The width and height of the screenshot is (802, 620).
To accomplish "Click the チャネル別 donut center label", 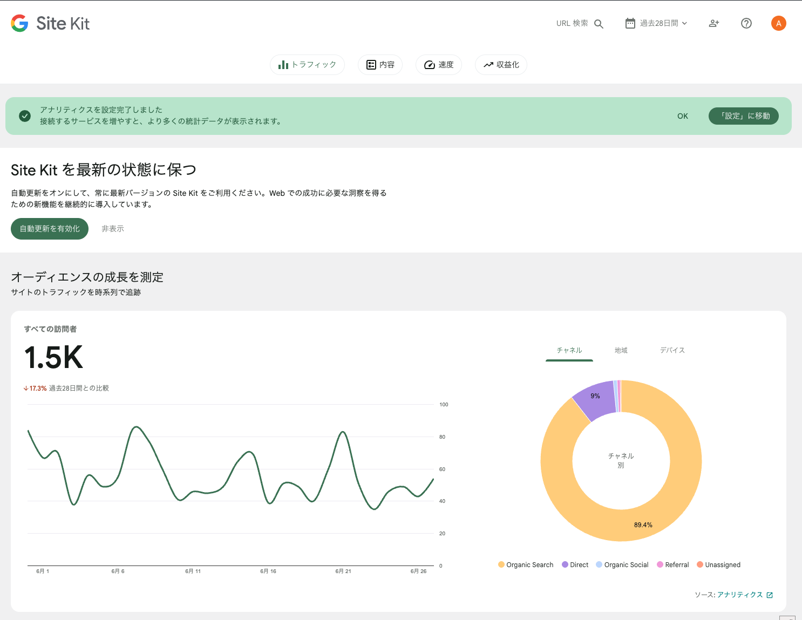I will pos(621,460).
